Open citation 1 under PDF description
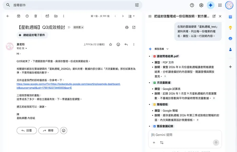The width and height of the screenshot is (237, 152). tap(165, 76)
